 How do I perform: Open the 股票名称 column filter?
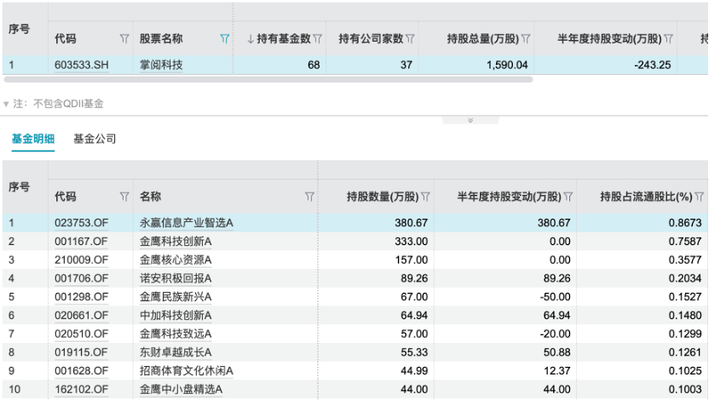[x=225, y=39]
